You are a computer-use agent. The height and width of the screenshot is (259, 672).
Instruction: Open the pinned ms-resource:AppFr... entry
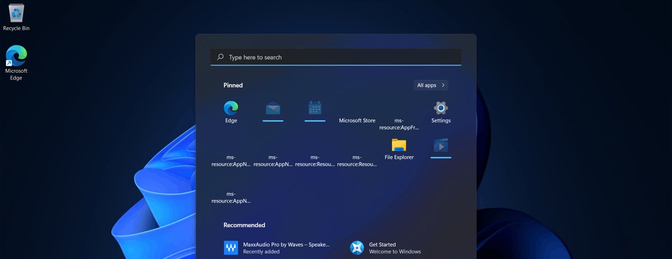[399, 124]
